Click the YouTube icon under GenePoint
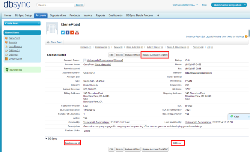This screenshot has width=250, height=152. pos(77,33)
